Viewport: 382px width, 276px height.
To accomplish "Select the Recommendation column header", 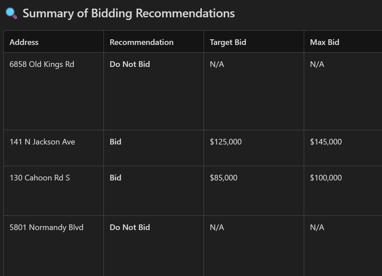I will (141, 42).
